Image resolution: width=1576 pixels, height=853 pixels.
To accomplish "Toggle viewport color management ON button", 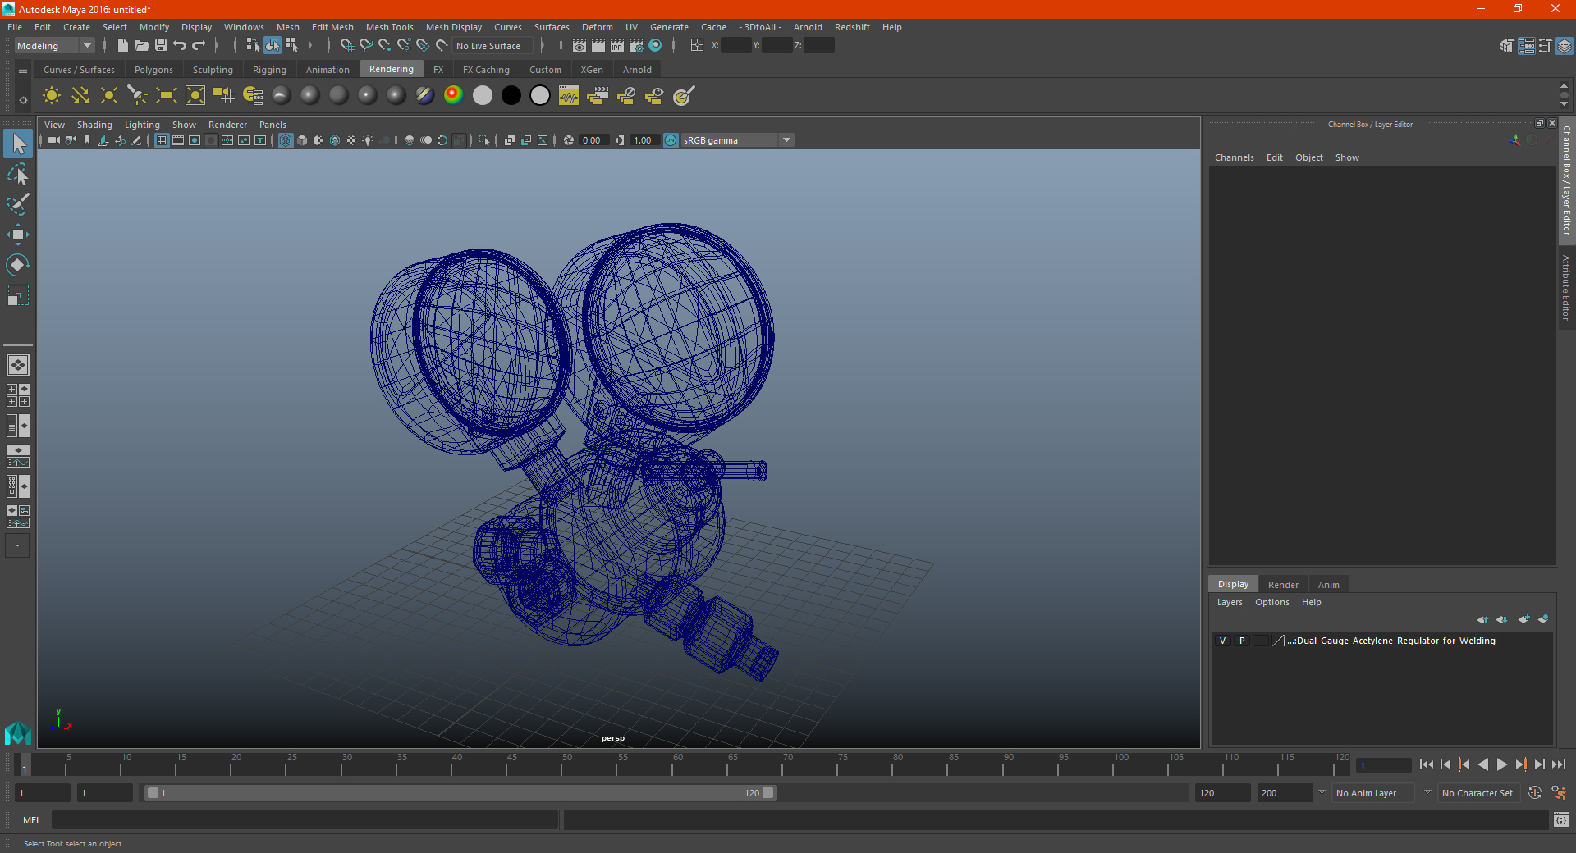I will click(x=671, y=140).
